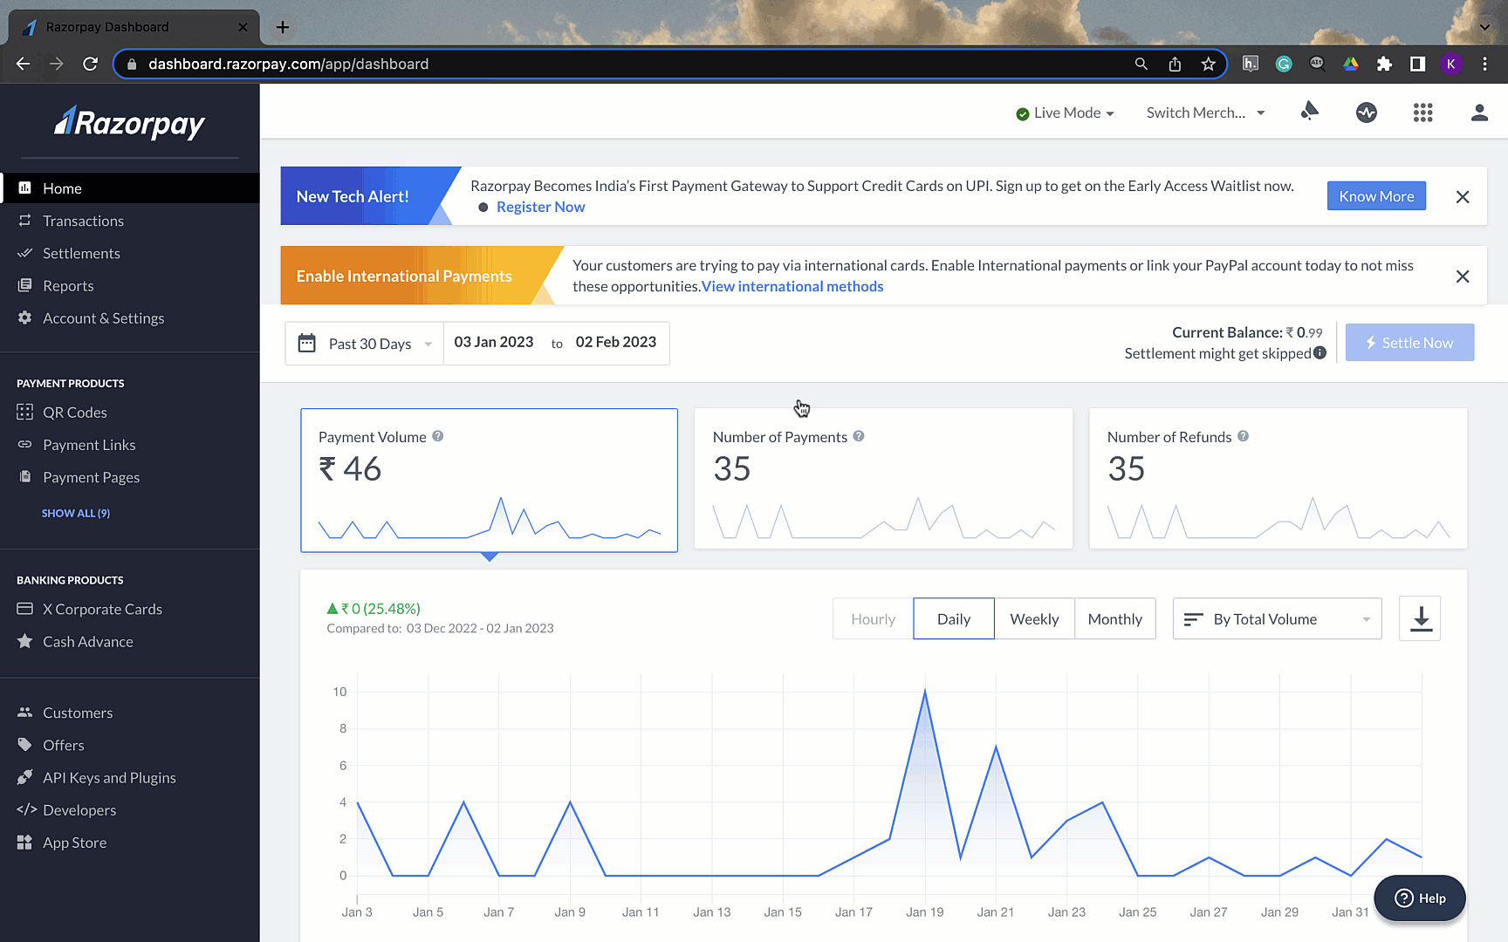Open App Store in the sidebar

(x=130, y=843)
